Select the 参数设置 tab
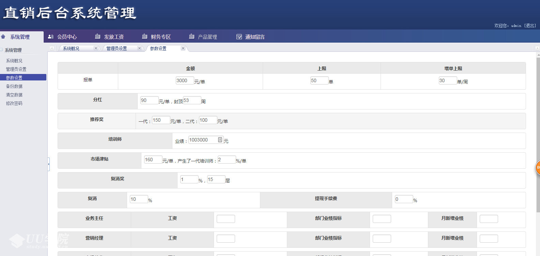Screen dimensions: 540x256 [x=158, y=48]
